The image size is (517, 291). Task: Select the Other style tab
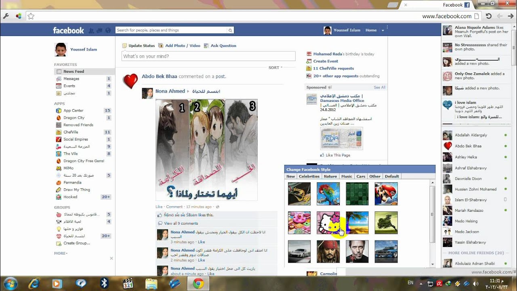tap(375, 176)
